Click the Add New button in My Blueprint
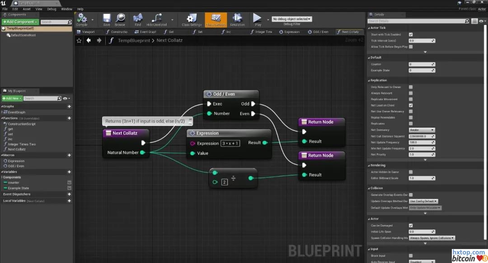The image size is (488, 263). click(x=12, y=98)
